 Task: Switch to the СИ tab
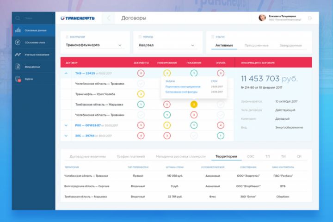coord(299,157)
